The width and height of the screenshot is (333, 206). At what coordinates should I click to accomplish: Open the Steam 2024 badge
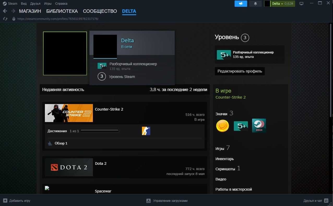pos(259,125)
